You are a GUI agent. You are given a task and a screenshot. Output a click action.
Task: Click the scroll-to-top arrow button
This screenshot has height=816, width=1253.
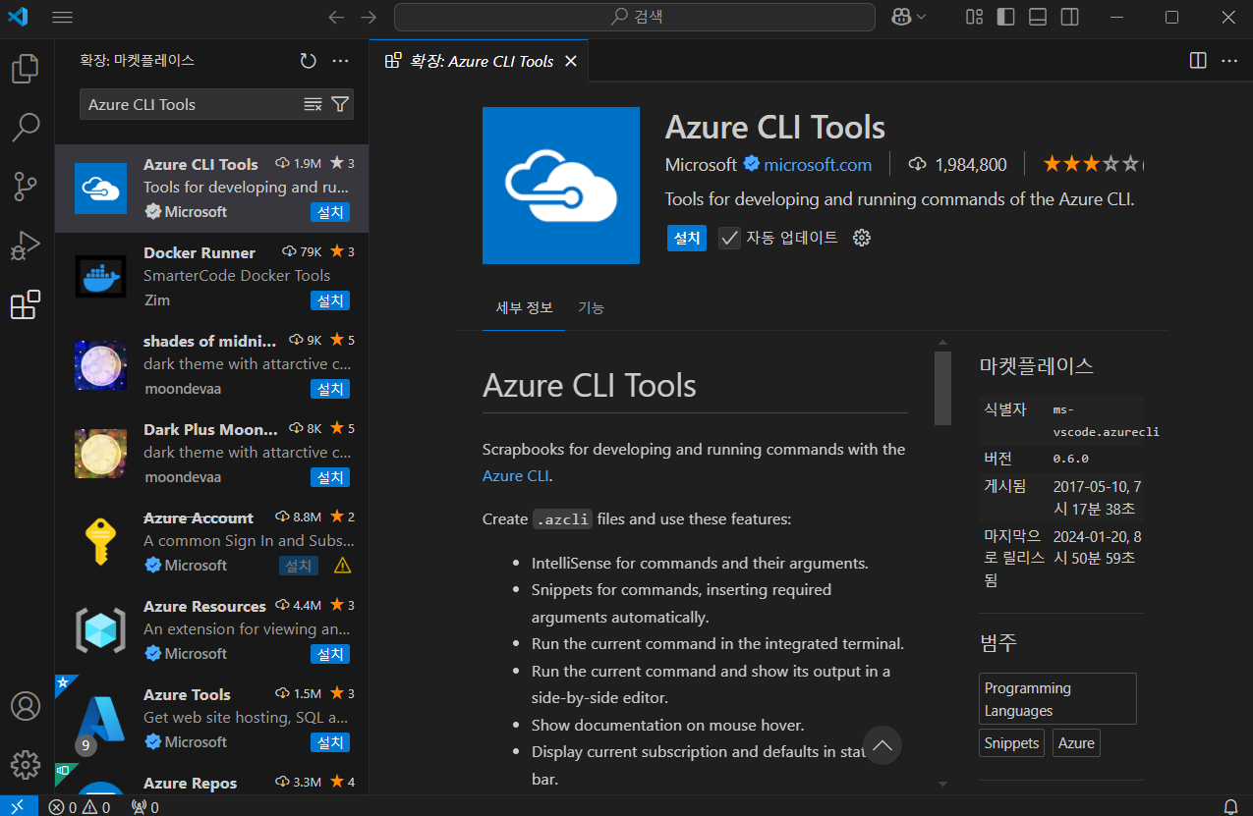pyautogui.click(x=883, y=745)
